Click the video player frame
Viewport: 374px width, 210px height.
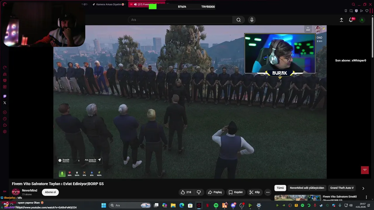pyautogui.click(x=190, y=102)
